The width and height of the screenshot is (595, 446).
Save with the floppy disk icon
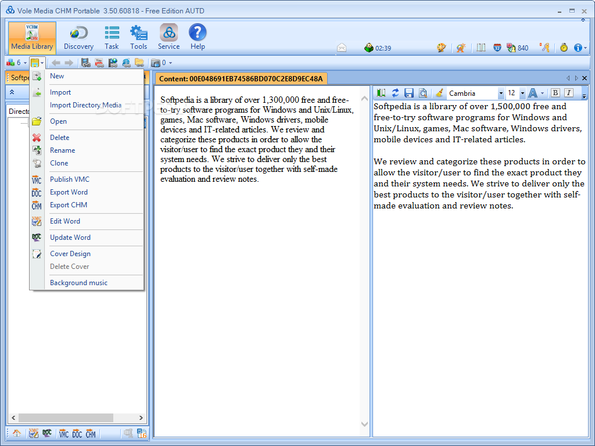tap(408, 93)
